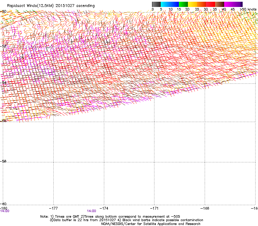Click the red 30-35 knots color segment
The height and width of the screenshot is (226, 258).
point(211,4)
